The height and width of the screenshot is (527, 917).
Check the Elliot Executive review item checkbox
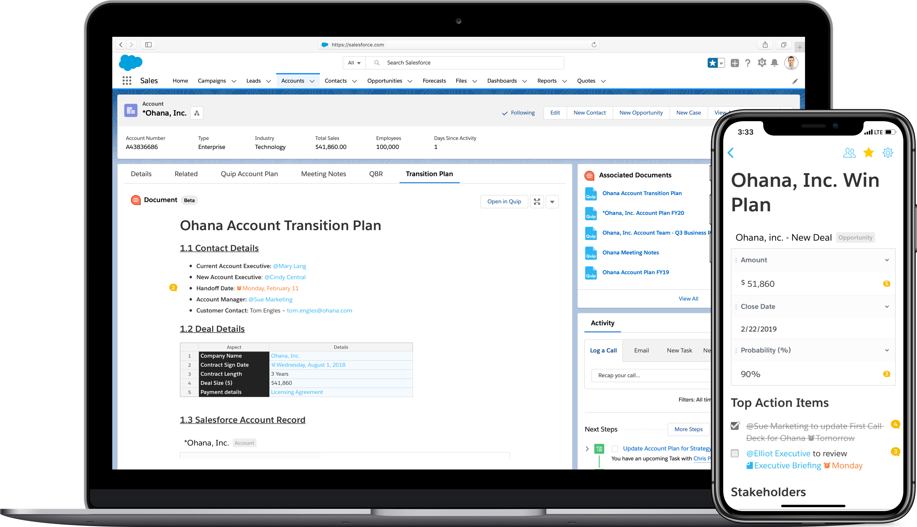(735, 454)
